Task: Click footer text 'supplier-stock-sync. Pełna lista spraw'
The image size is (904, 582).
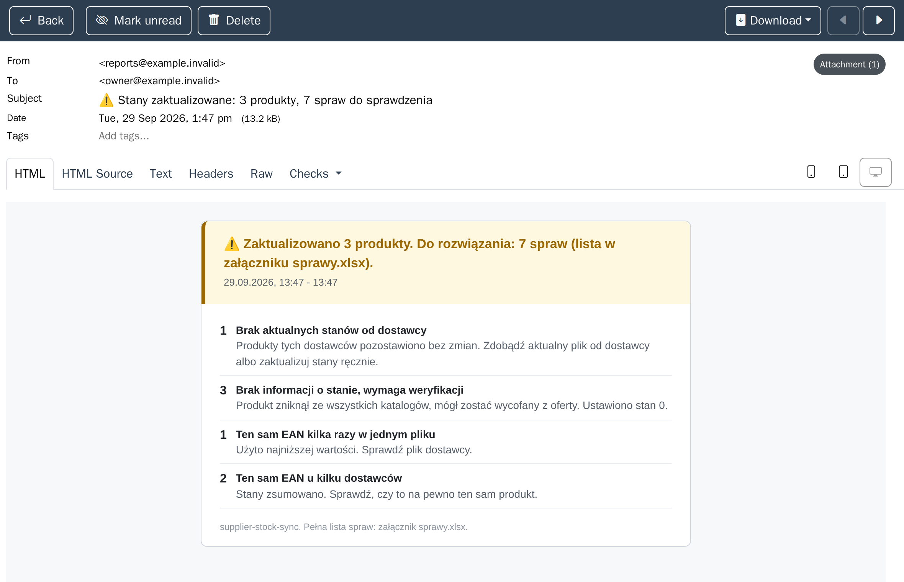Action: tap(297, 527)
